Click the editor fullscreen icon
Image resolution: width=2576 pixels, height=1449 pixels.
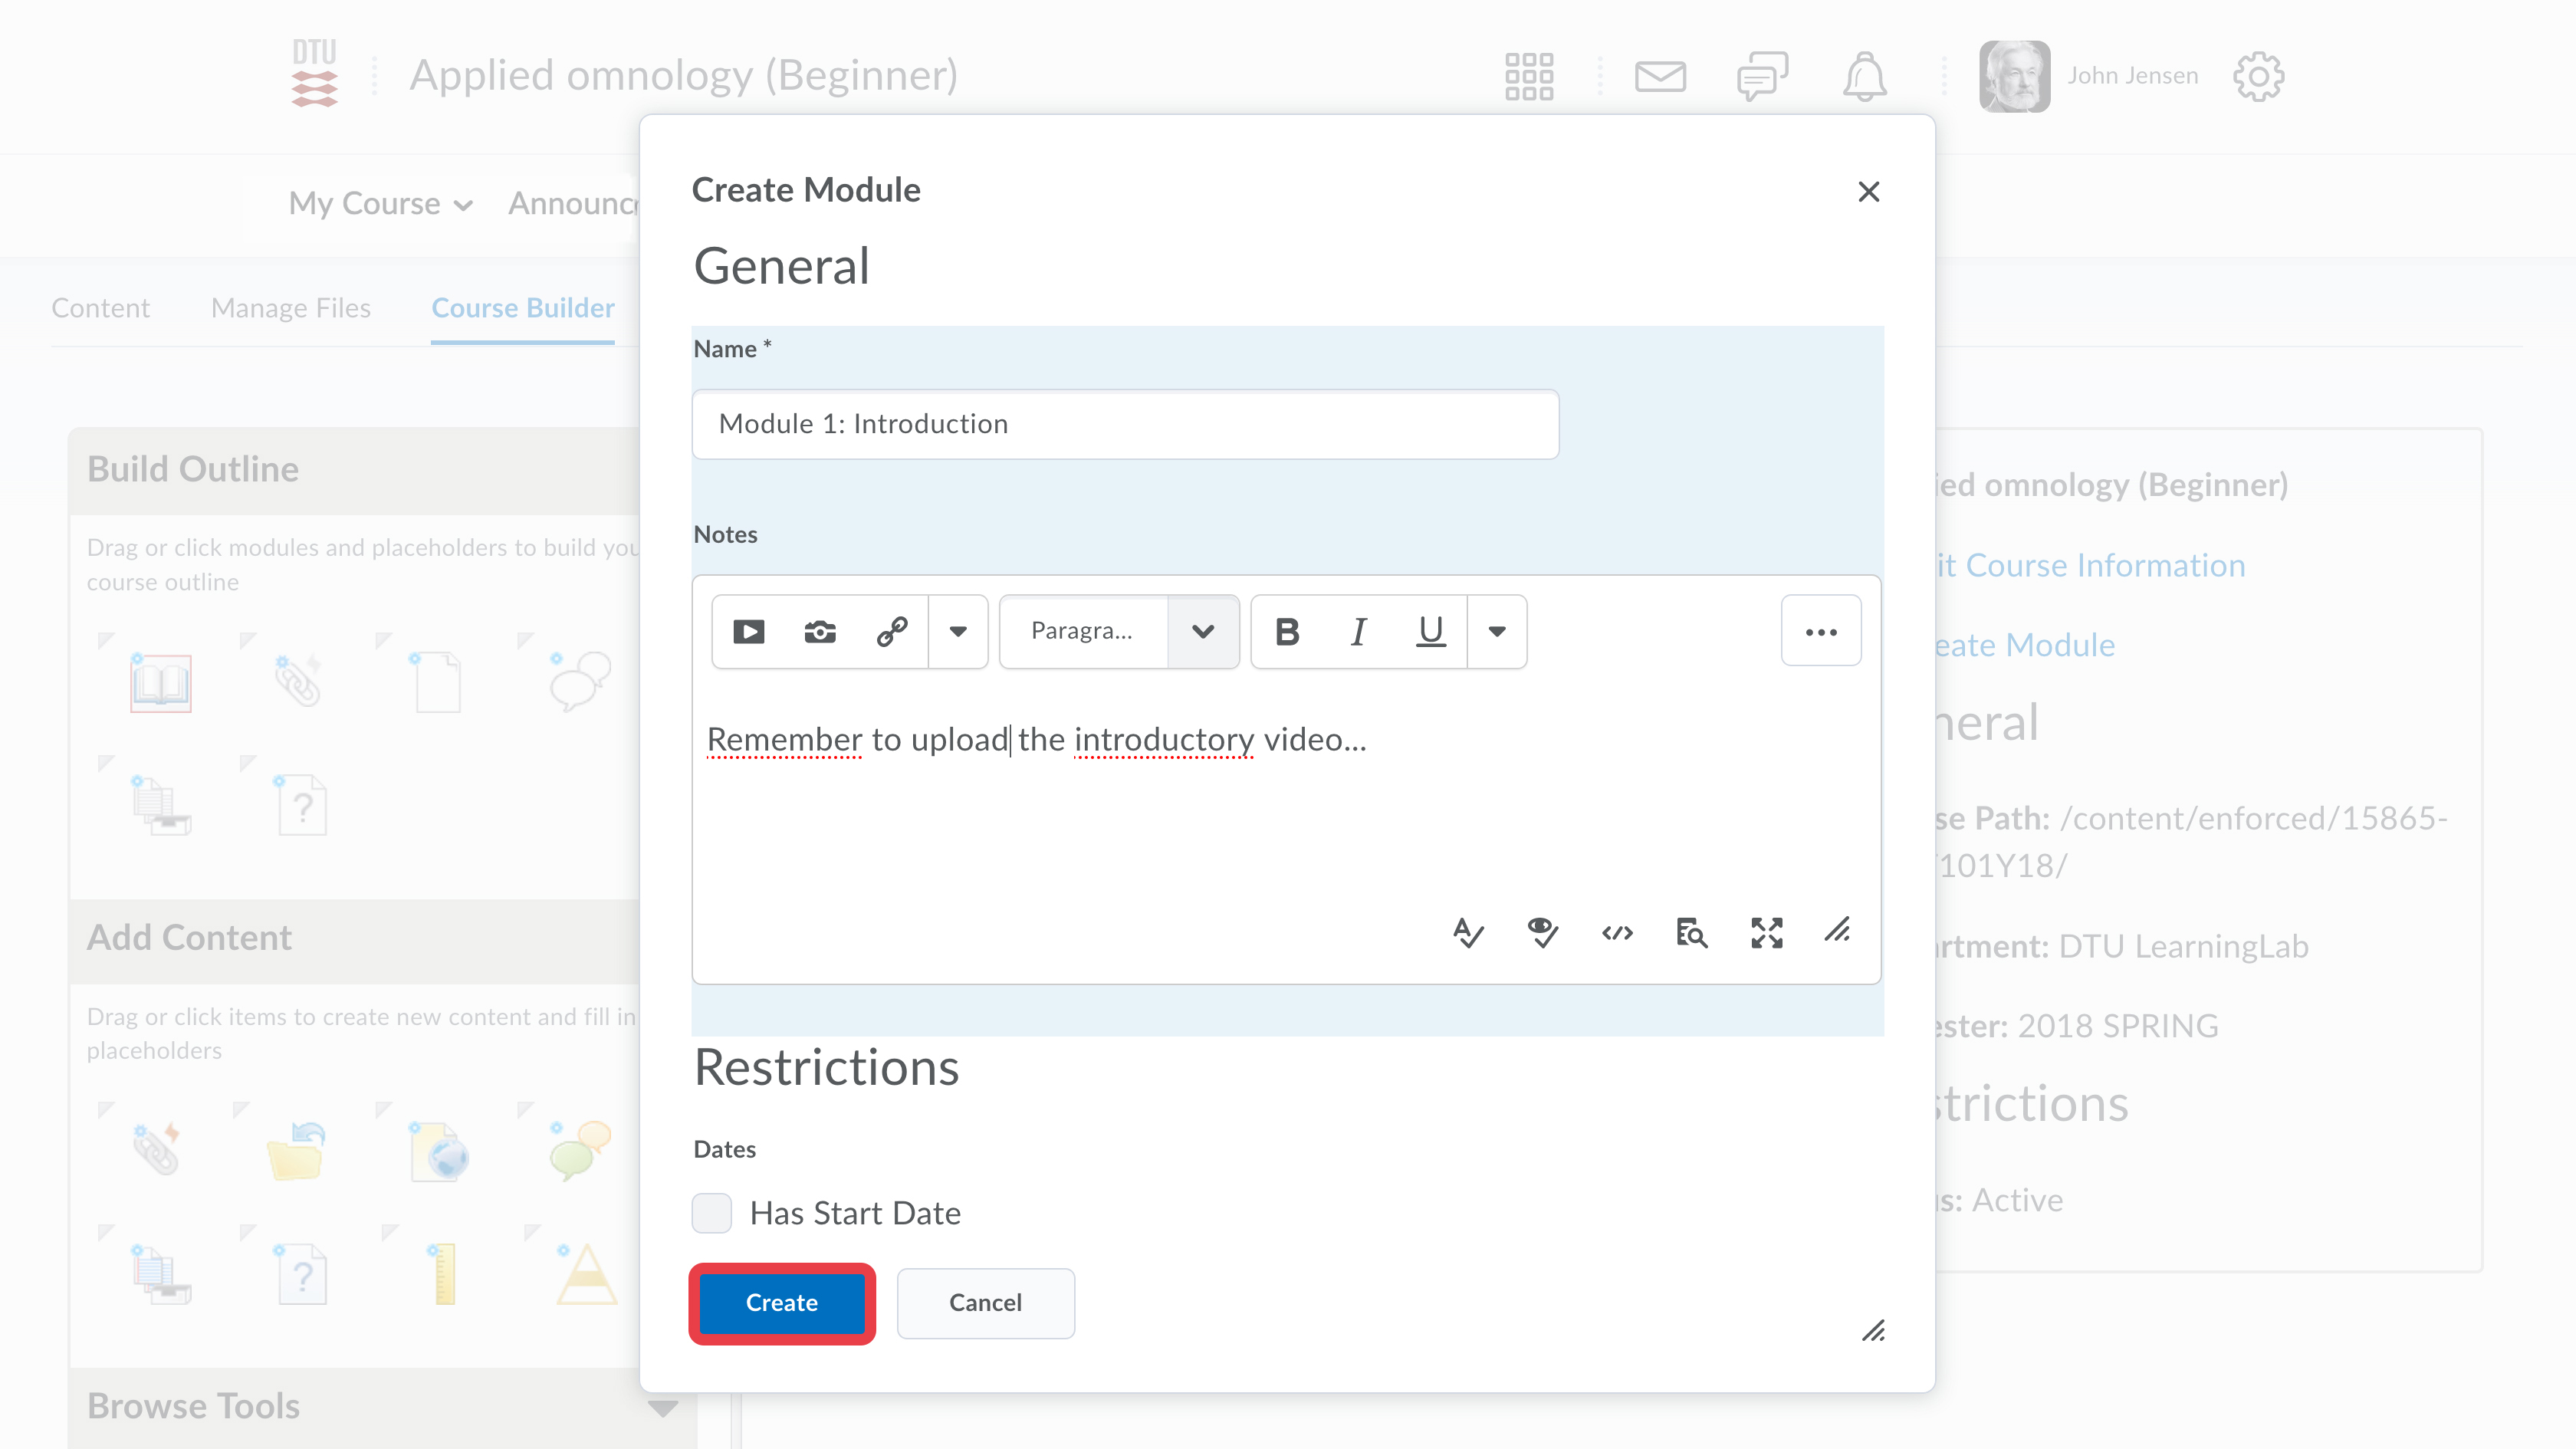pos(1766,933)
